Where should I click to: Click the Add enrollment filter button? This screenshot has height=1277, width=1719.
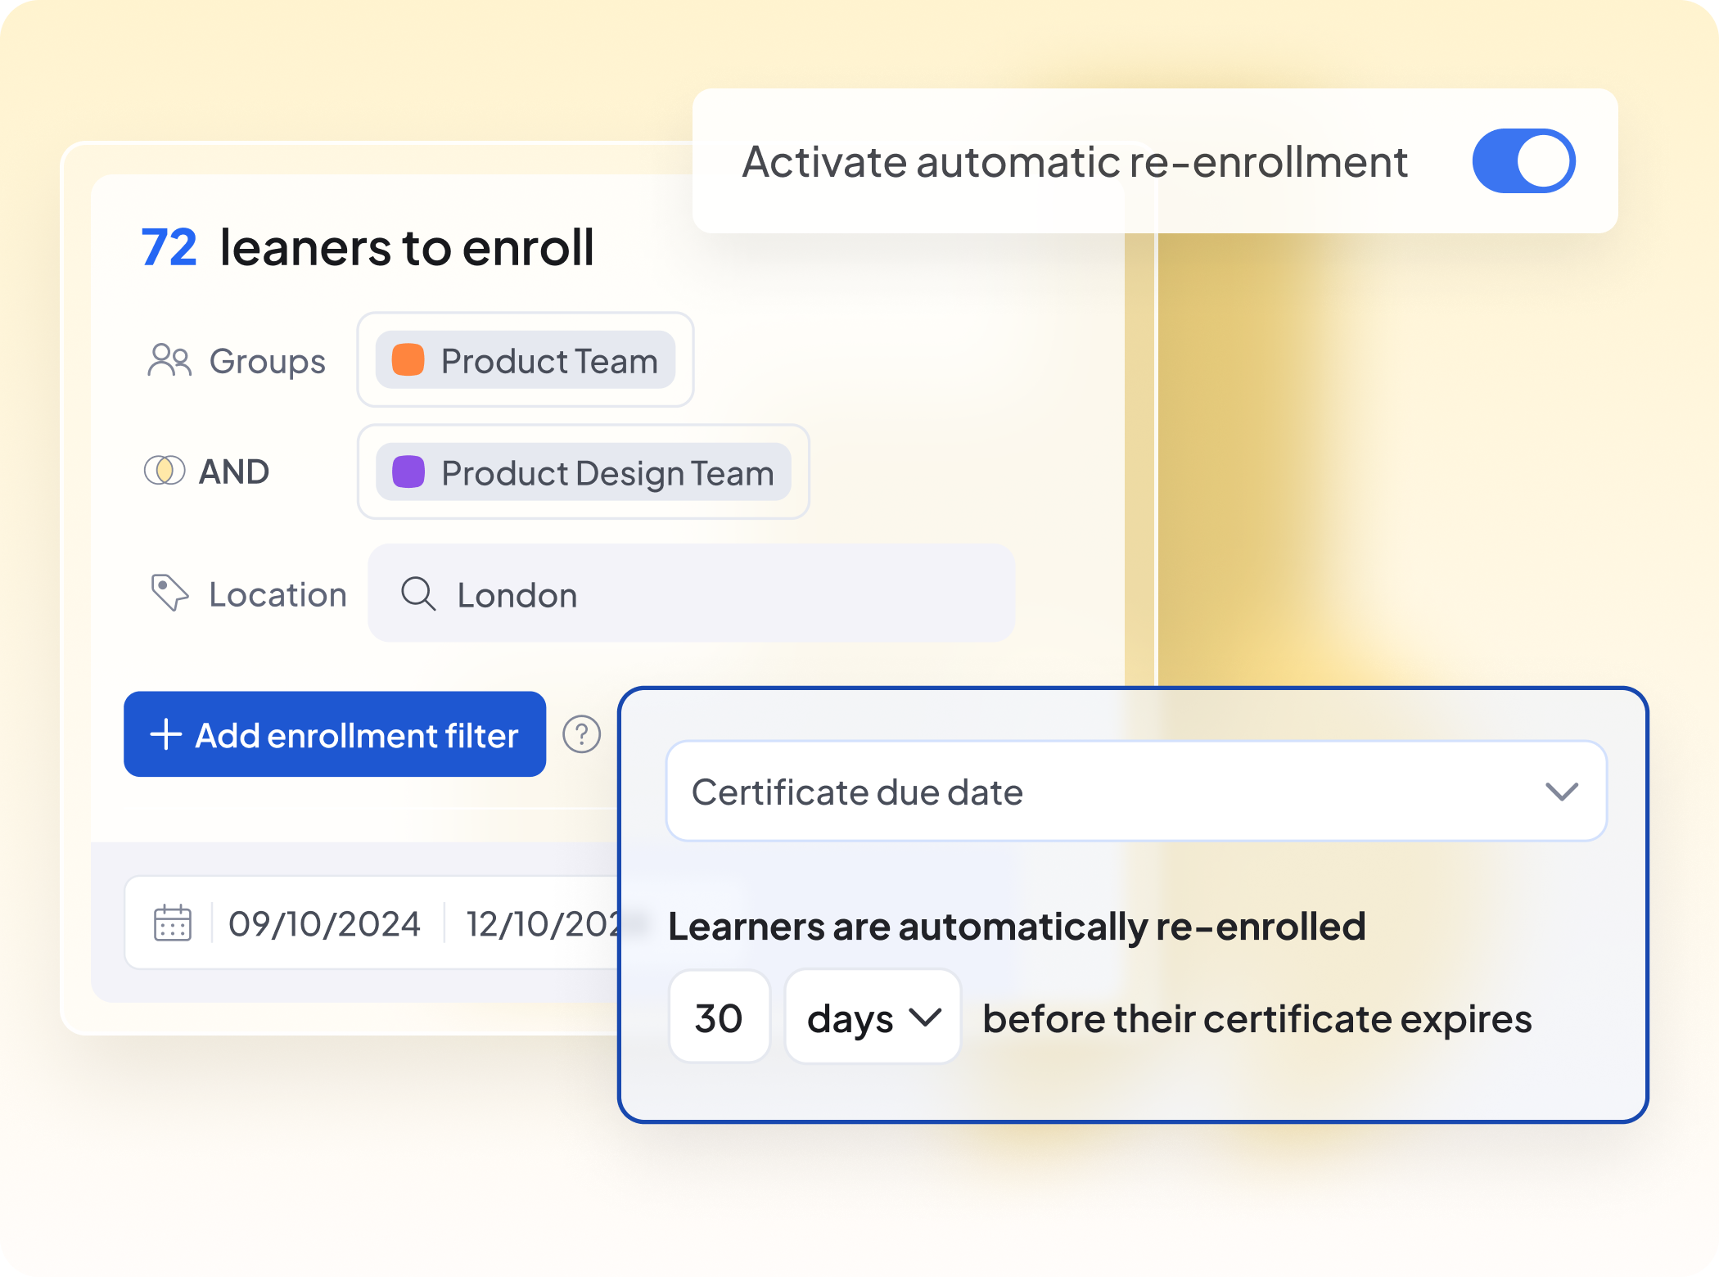coord(334,734)
